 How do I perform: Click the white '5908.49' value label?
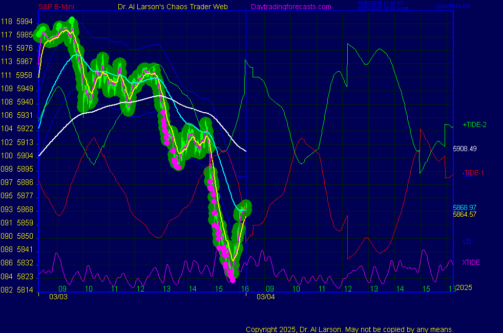pyautogui.click(x=465, y=149)
